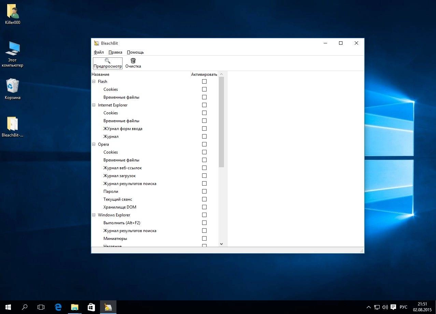Screen dimensions: 436x314
Task: Collapse the Windows Explorer tree group
Action: pos(94,215)
